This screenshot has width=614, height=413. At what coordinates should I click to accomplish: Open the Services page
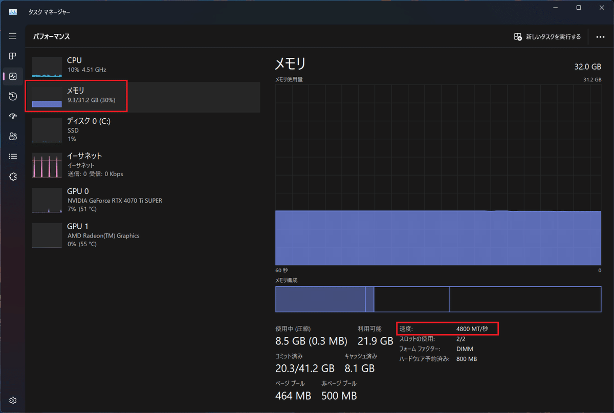(x=12, y=176)
